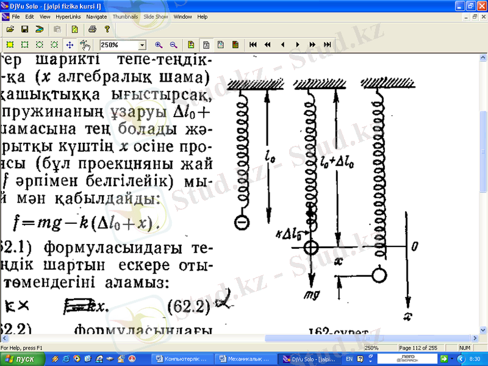Screen dimensions: 488x366
Task: Switch to the Компьютерлік taskbar window
Action: tap(182, 359)
